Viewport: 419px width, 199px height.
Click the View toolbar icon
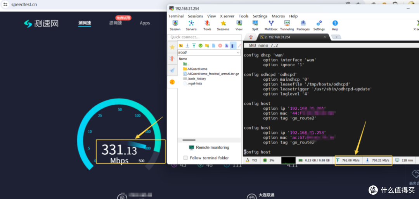[239, 26]
